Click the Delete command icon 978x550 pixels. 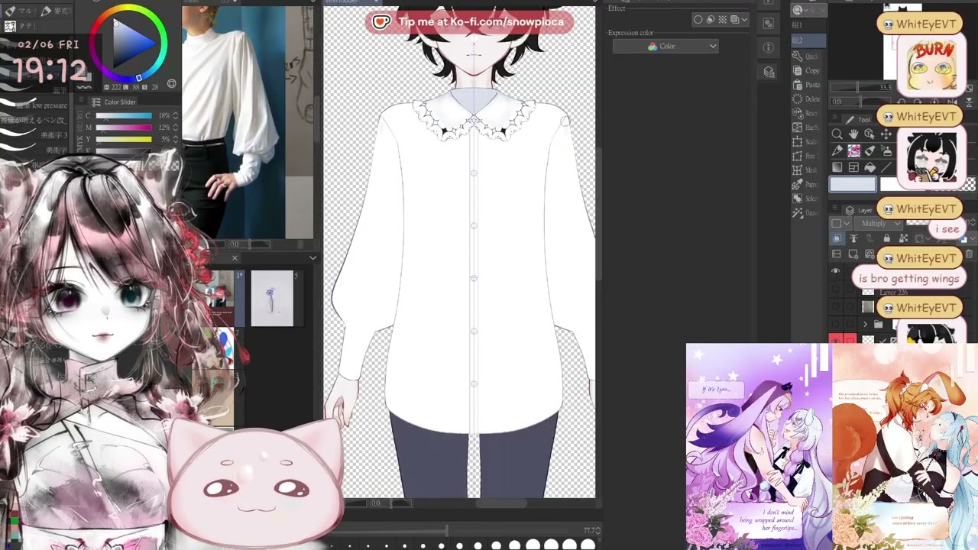(x=797, y=99)
